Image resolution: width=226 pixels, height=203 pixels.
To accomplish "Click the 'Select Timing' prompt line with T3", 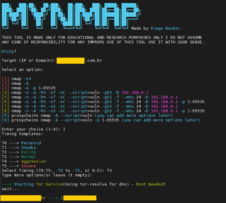I will [56, 171].
